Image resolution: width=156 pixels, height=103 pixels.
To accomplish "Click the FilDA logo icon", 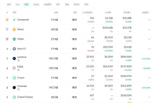I will pos(14,68).
